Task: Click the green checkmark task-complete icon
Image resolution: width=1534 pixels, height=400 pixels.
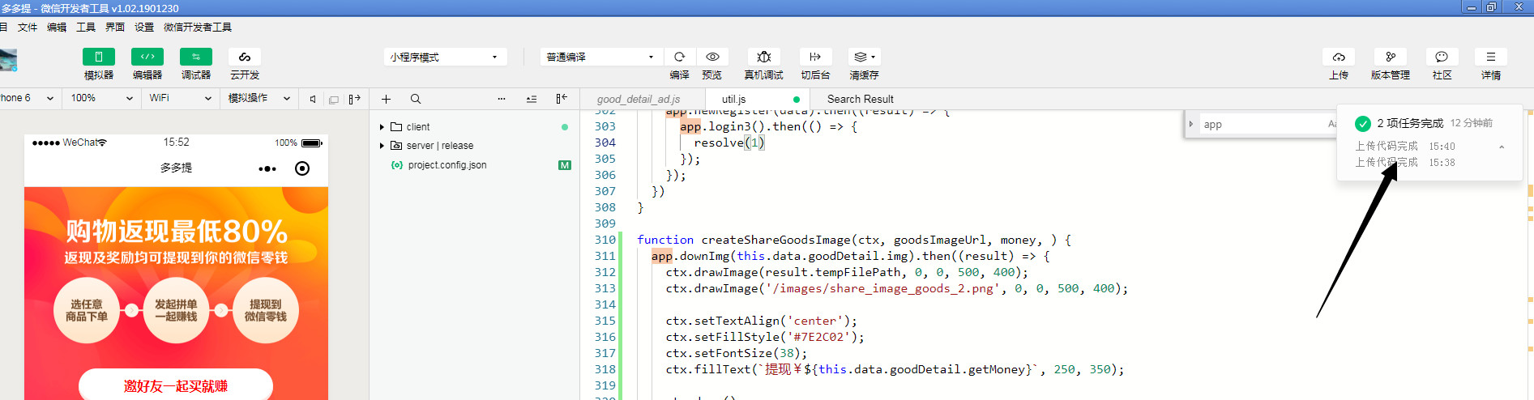Action: (x=1362, y=123)
